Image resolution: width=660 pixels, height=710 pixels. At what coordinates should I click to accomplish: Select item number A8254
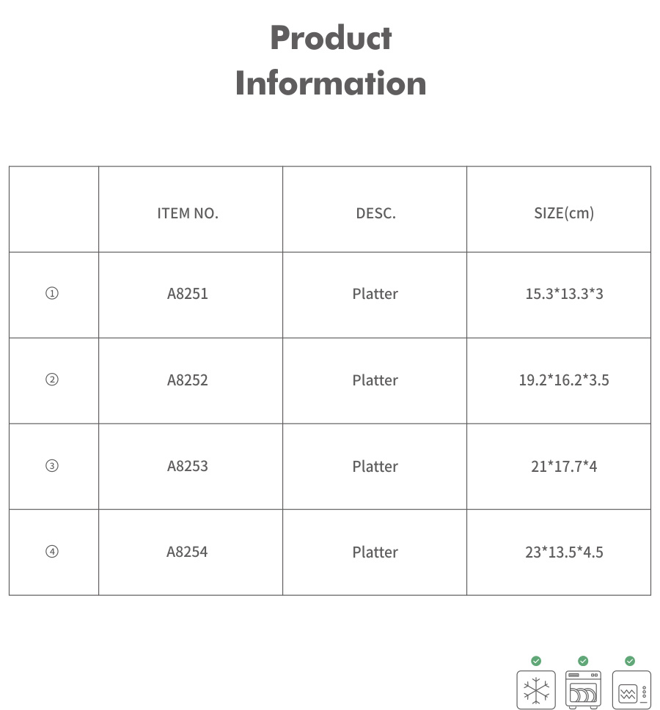(x=188, y=552)
